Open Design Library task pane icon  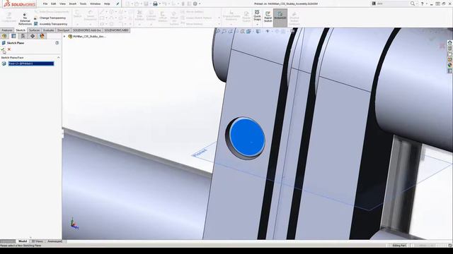(x=450, y=49)
